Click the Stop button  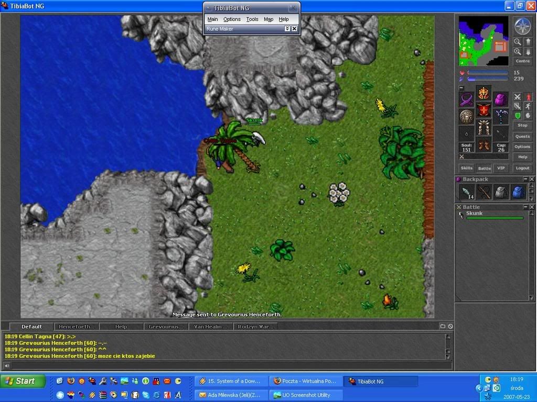[523, 126]
